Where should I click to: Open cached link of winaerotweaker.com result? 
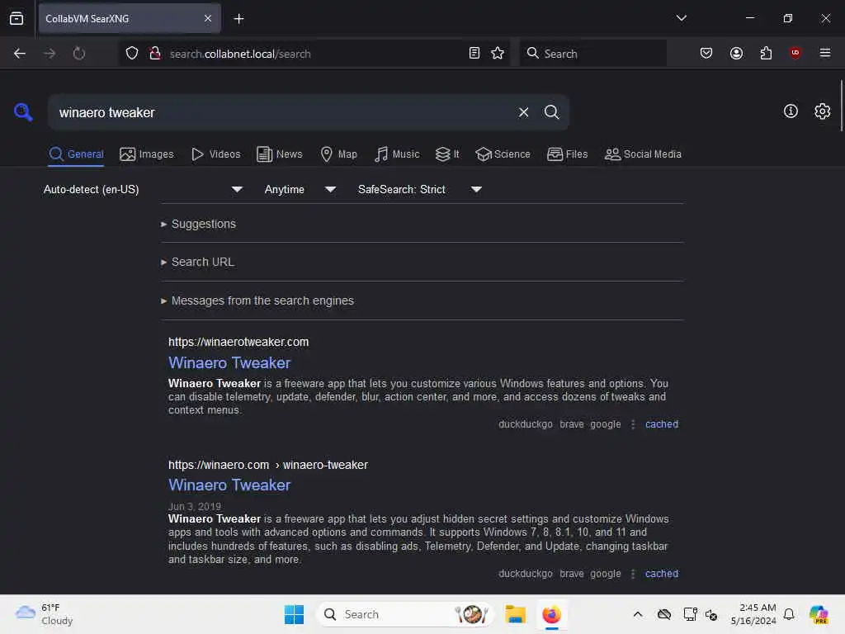661,424
